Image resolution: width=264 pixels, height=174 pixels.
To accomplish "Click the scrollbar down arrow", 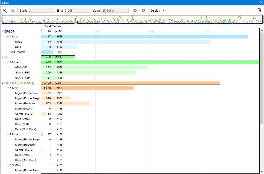I will coord(262,172).
